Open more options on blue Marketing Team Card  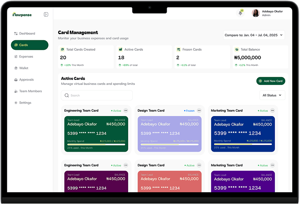tap(272, 110)
